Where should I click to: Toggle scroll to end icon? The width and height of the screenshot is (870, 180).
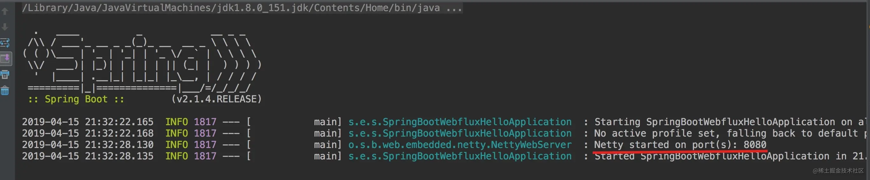(6, 59)
